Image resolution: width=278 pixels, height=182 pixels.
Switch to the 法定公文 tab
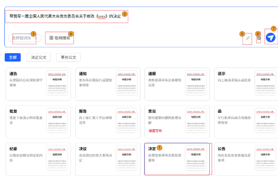tap(39, 57)
